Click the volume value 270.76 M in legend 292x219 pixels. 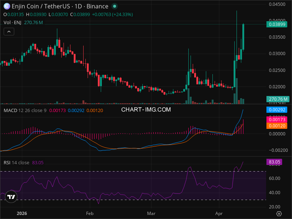click(x=34, y=23)
